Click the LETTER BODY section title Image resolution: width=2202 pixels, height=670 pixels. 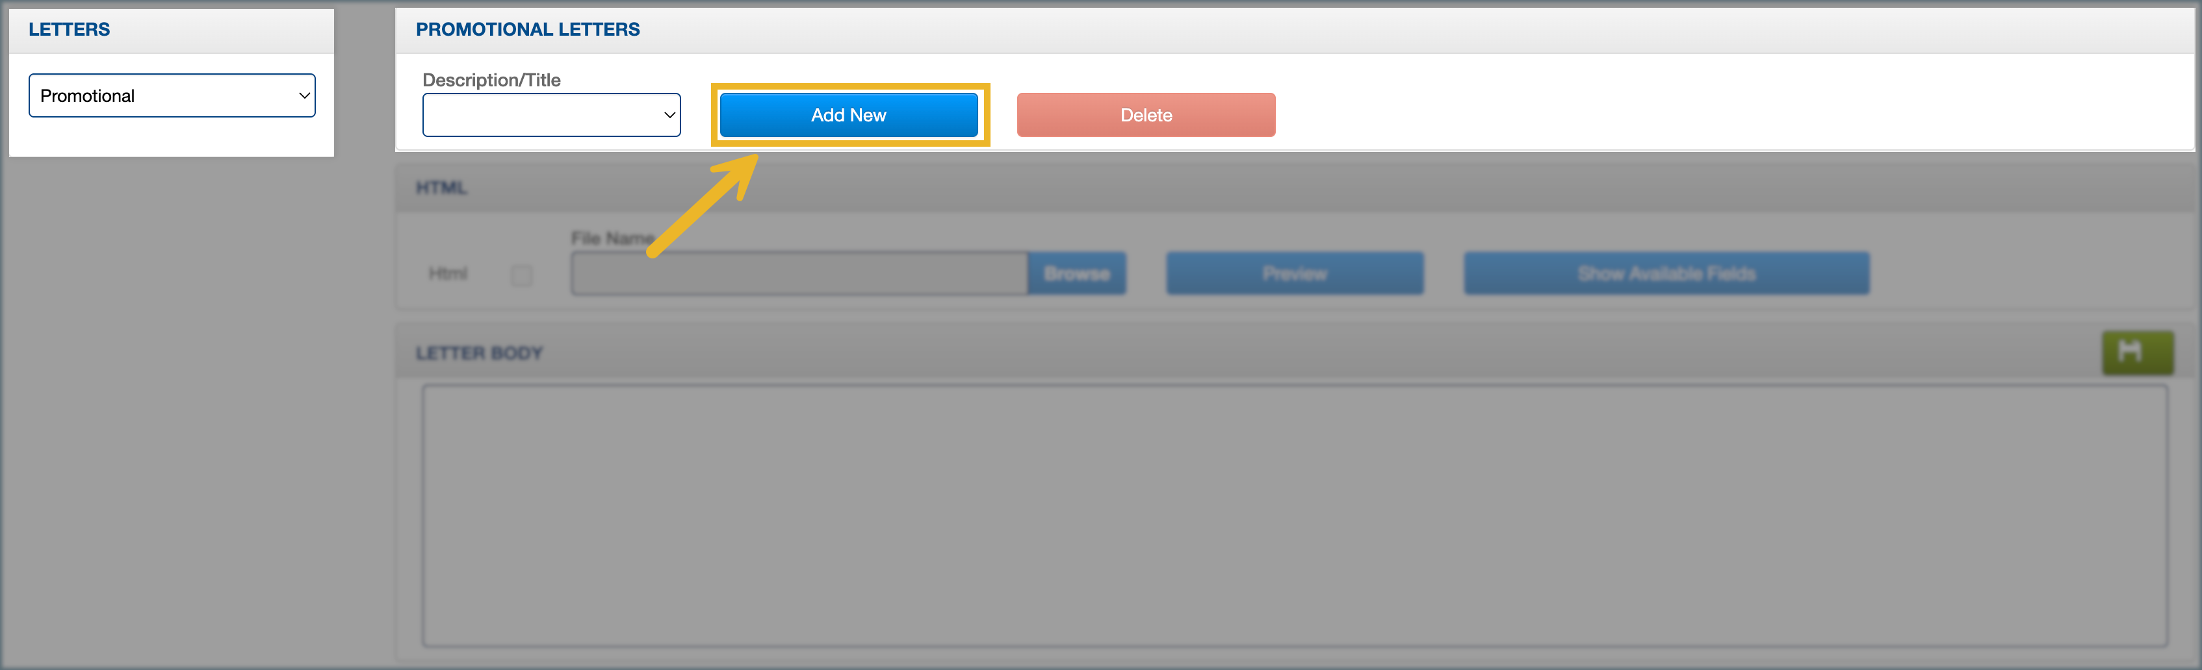click(x=479, y=353)
